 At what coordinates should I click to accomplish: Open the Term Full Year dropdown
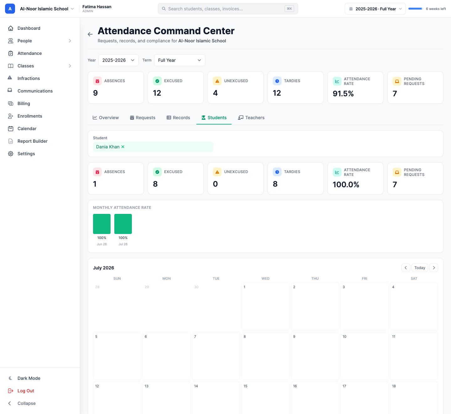180,60
